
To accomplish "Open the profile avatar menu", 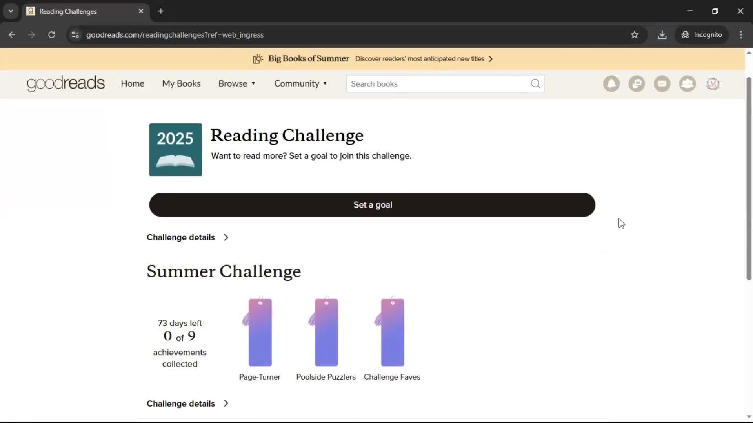I will (713, 84).
